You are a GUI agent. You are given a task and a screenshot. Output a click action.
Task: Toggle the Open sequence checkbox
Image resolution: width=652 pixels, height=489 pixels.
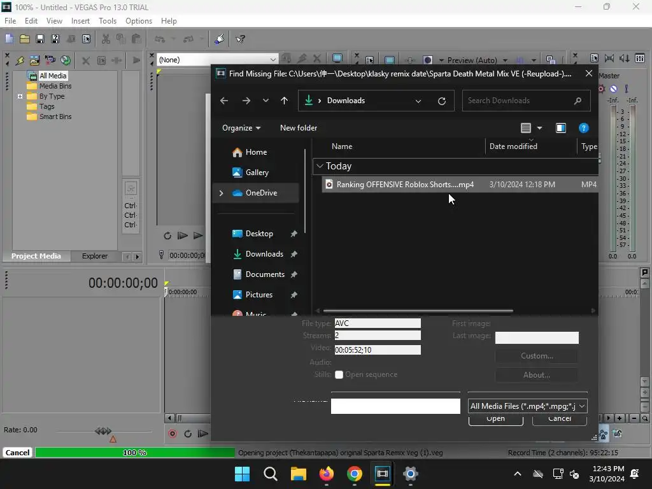339,374
